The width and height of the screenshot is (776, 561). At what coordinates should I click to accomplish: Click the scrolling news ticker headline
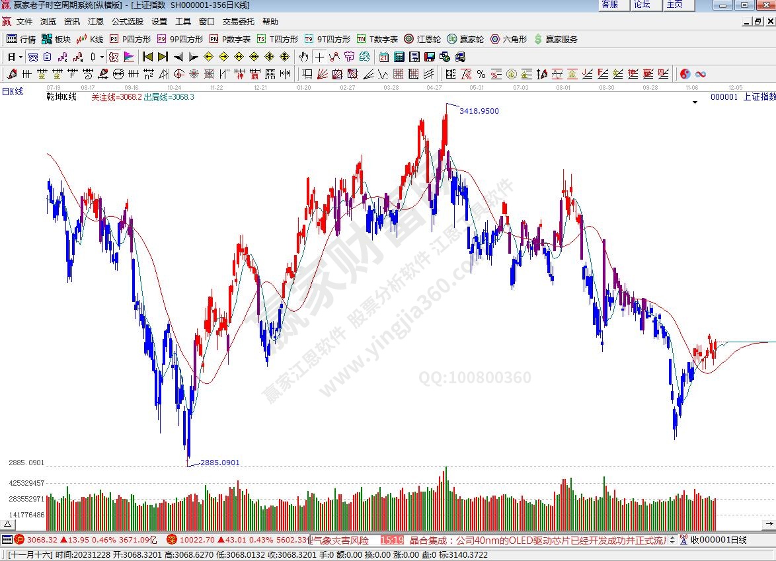[537, 540]
